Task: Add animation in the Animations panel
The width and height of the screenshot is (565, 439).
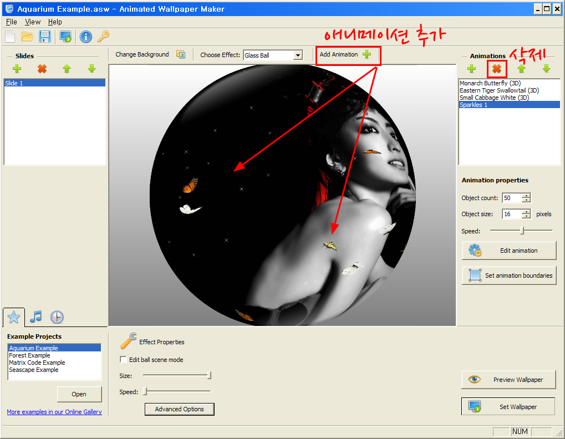Action: click(471, 68)
